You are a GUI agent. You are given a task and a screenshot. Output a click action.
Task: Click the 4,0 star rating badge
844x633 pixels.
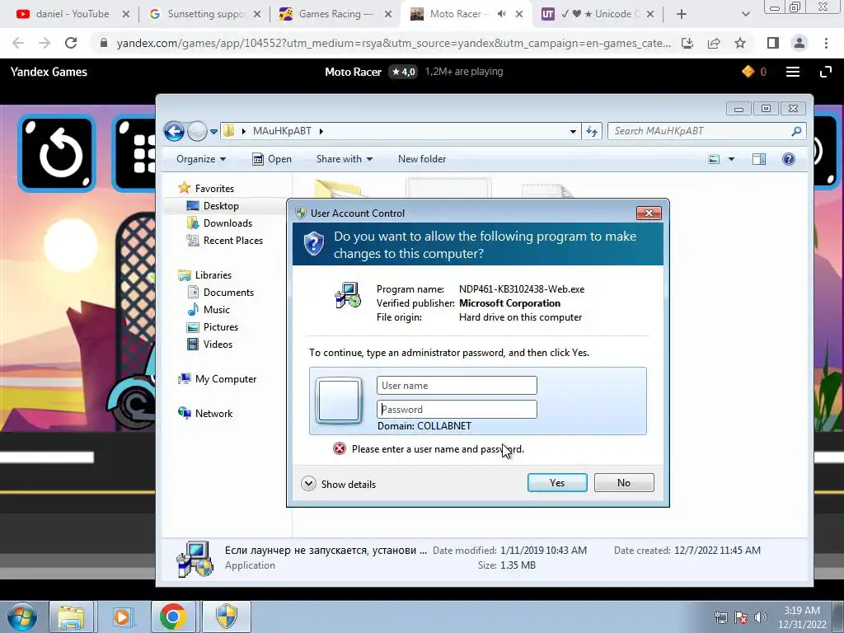[403, 72]
